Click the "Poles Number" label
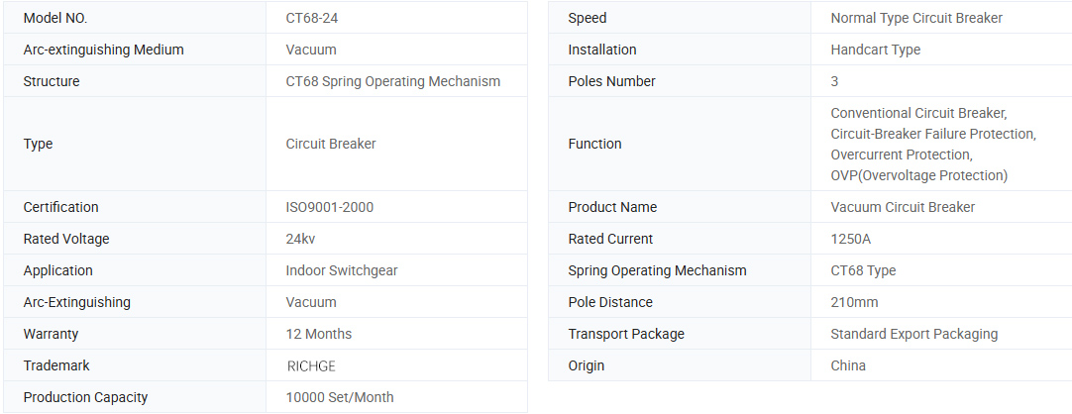 pyautogui.click(x=611, y=81)
